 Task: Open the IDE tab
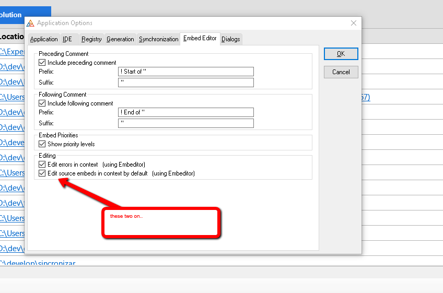(x=67, y=39)
